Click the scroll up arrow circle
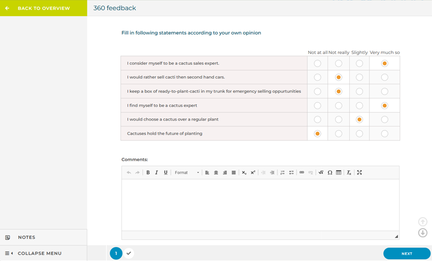 [423, 222]
